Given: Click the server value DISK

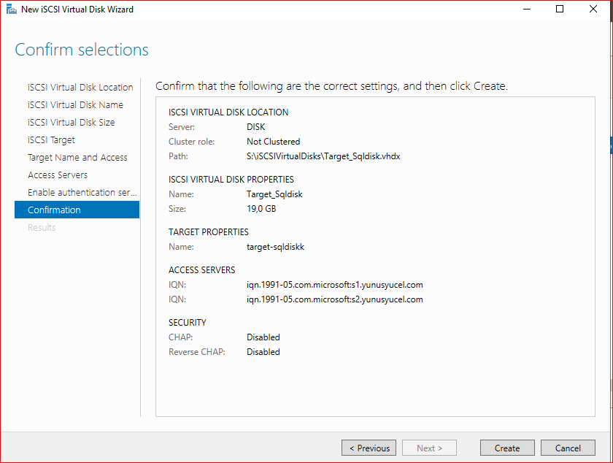Looking at the screenshot, I should 255,127.
